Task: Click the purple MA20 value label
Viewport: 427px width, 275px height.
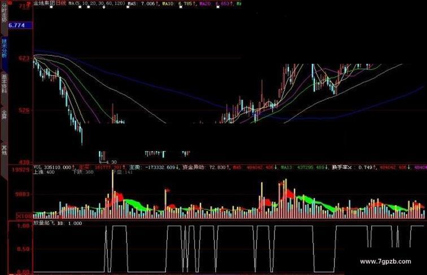Action: pos(216,4)
